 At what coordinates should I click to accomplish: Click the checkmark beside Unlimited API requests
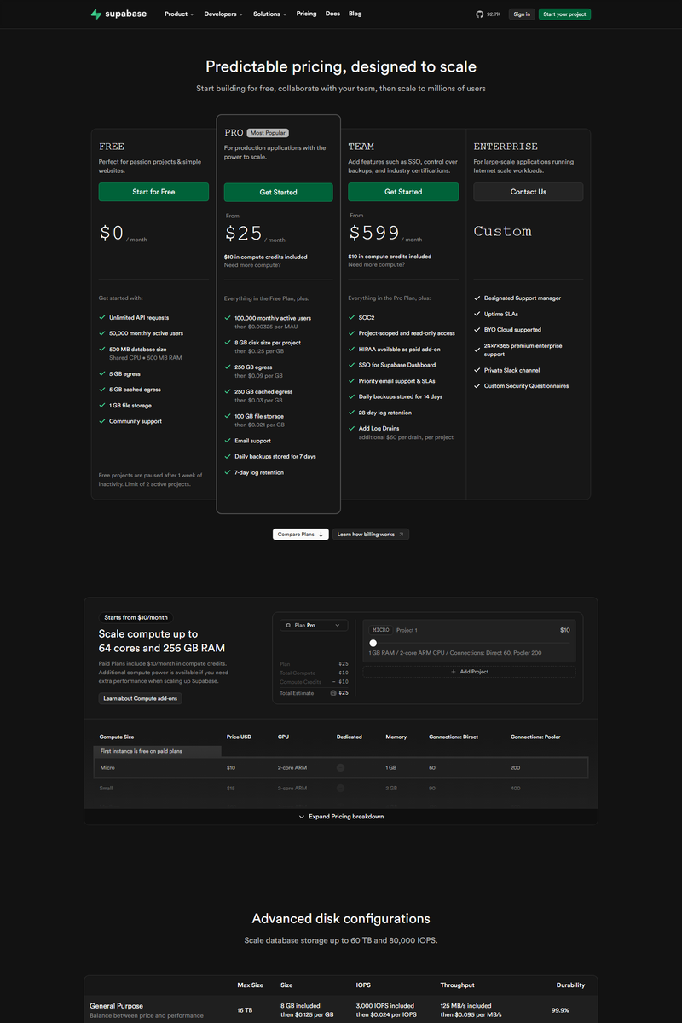tap(102, 318)
